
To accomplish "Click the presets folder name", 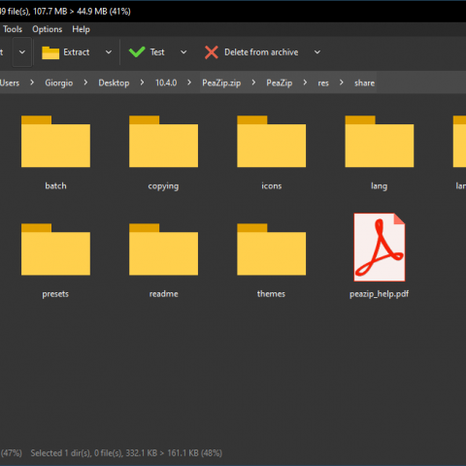I will [x=55, y=294].
